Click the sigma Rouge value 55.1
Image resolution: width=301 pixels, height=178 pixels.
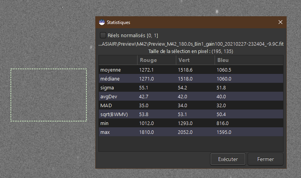144,88
